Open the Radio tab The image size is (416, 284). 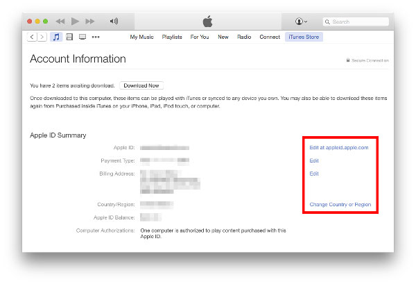coord(244,37)
